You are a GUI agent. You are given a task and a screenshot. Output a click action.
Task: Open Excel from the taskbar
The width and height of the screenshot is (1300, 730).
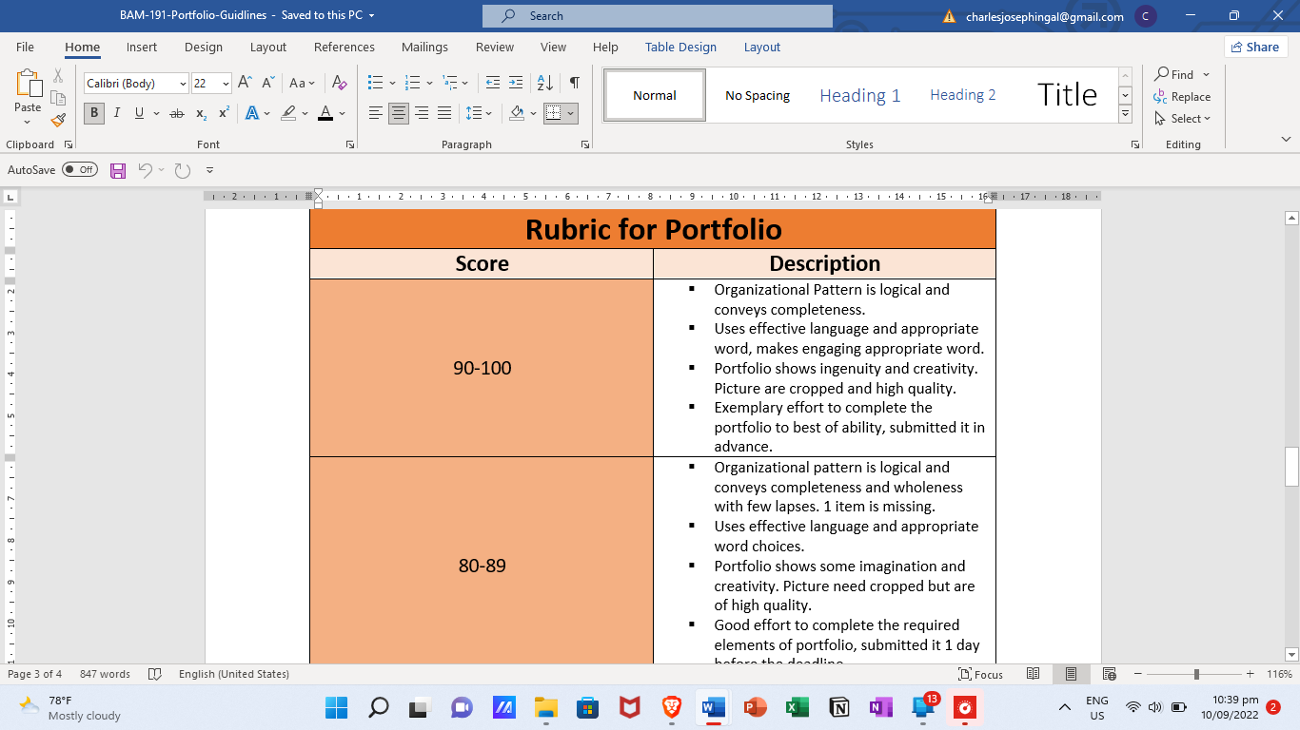798,707
